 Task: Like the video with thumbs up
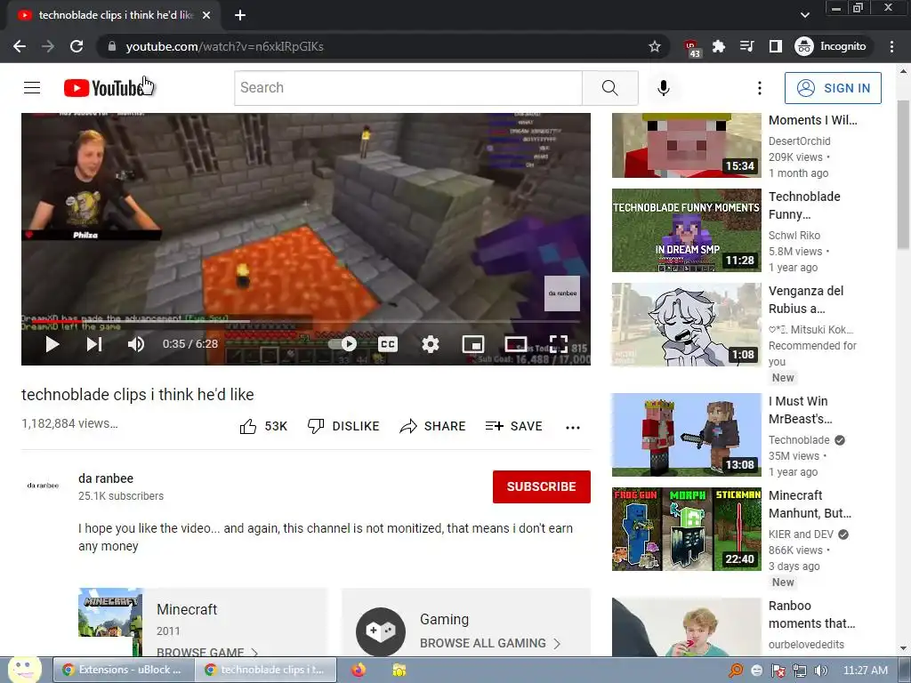point(263,426)
